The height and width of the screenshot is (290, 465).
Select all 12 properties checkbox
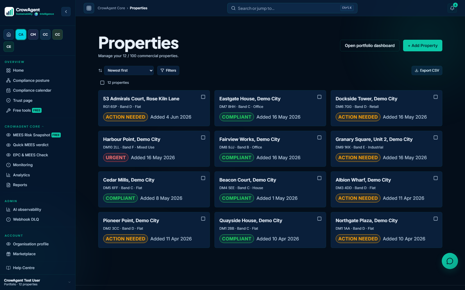[x=102, y=83]
